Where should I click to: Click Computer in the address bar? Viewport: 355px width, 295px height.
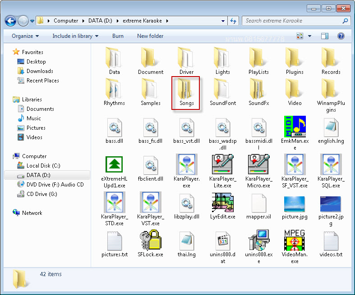tap(66, 21)
